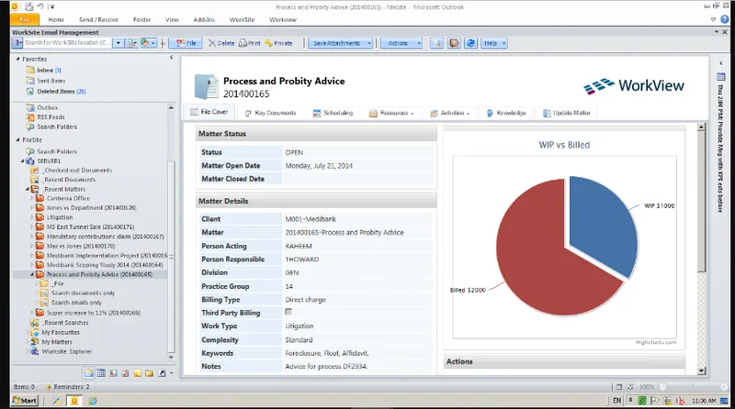Open the Activities tab dropdown
The width and height of the screenshot is (735, 409).
tap(449, 113)
